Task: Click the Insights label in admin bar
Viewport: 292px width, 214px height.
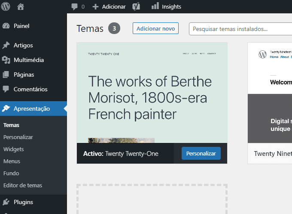Action: (x=171, y=7)
